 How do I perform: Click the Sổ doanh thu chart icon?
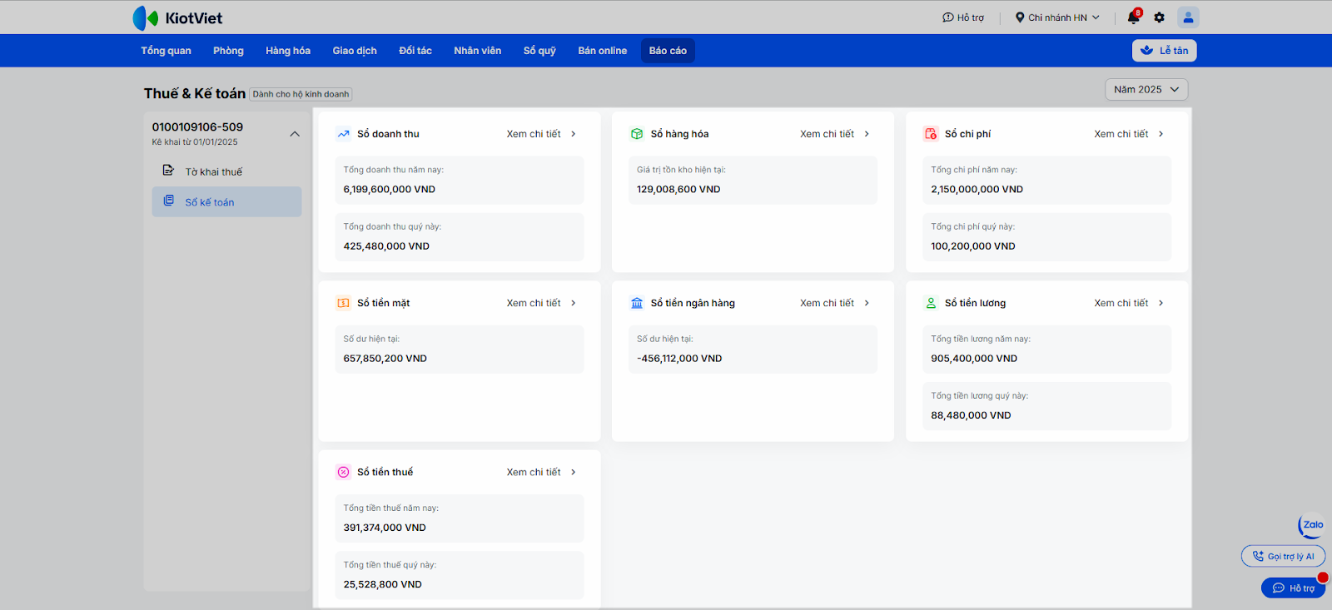pyautogui.click(x=343, y=134)
